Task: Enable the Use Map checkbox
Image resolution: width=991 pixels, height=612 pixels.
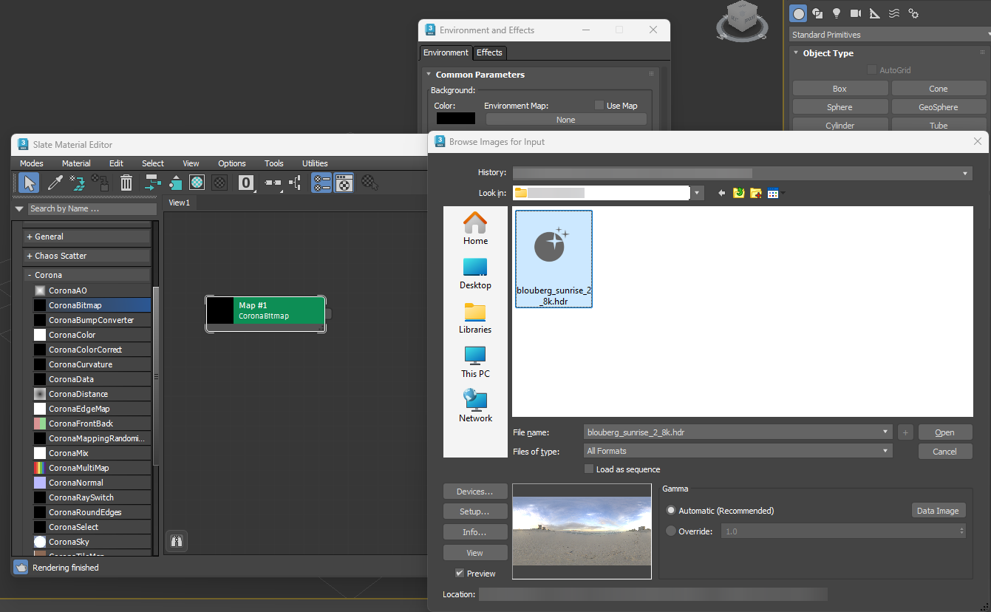Action: (599, 106)
